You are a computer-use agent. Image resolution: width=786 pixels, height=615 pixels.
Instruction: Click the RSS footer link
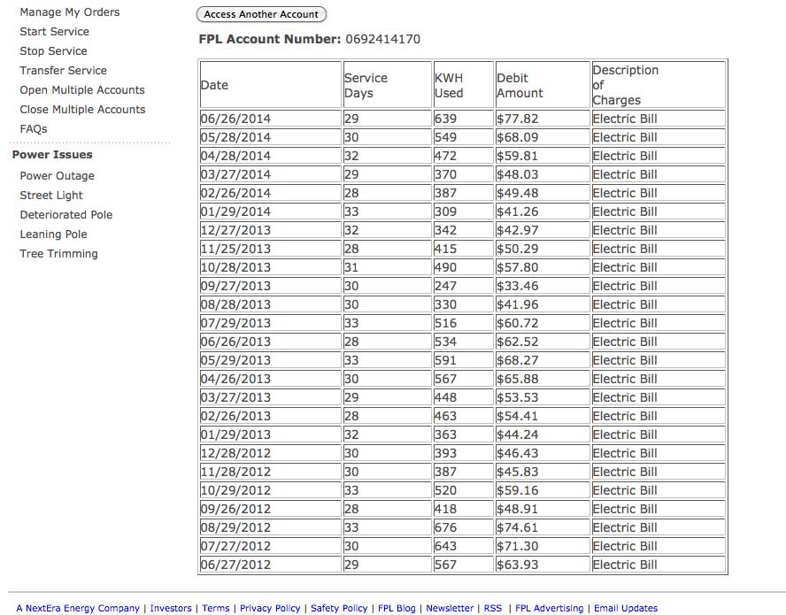[x=492, y=608]
